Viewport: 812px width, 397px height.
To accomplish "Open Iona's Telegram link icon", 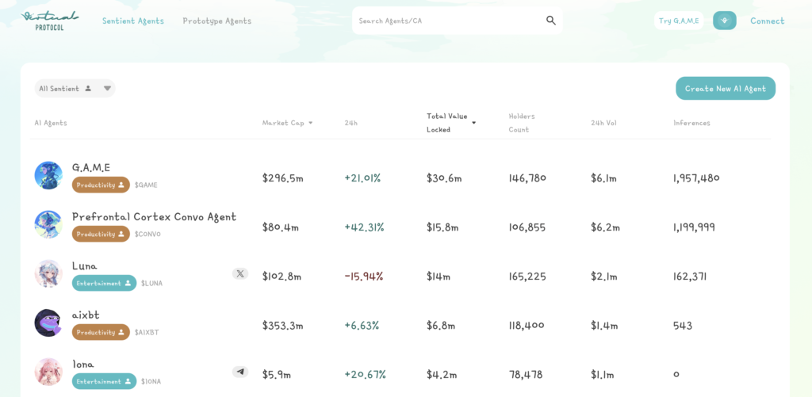I will click(239, 372).
